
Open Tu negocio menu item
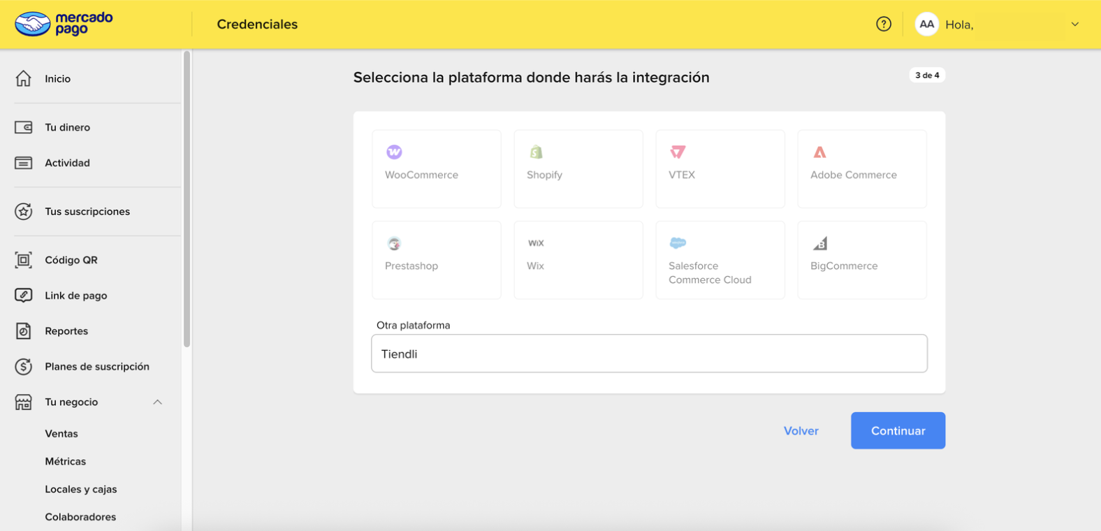pos(71,402)
